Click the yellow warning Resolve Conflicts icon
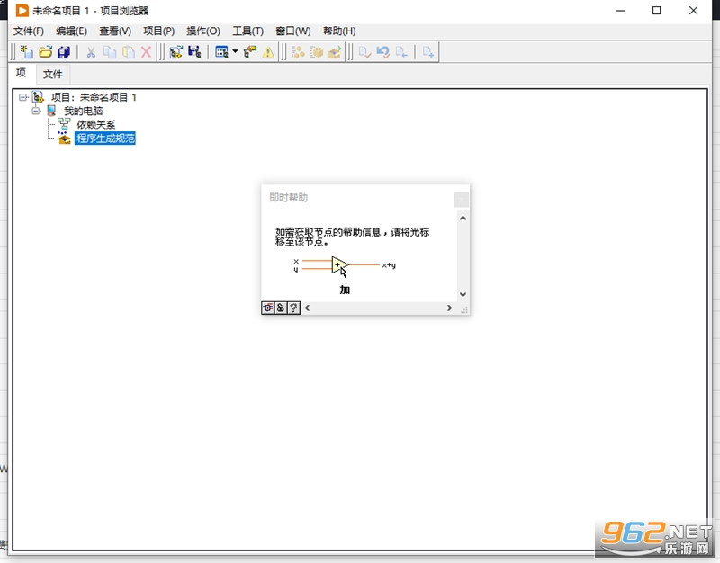Image resolution: width=720 pixels, height=563 pixels. tap(268, 52)
